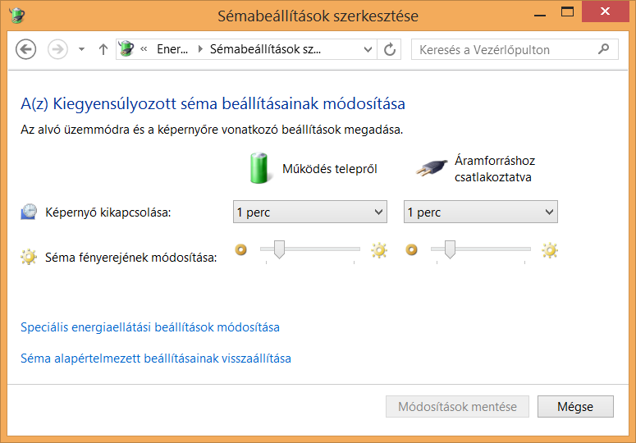The image size is (636, 443).
Task: Click the power plug icon
Action: [432, 168]
